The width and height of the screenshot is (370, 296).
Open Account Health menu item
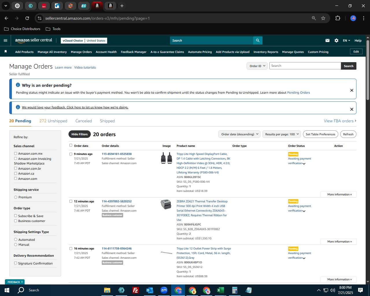[106, 52]
